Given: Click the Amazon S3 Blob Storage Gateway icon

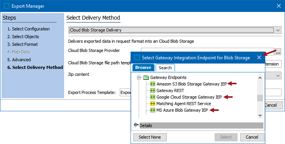Looking at the screenshot, I should point(153,84).
